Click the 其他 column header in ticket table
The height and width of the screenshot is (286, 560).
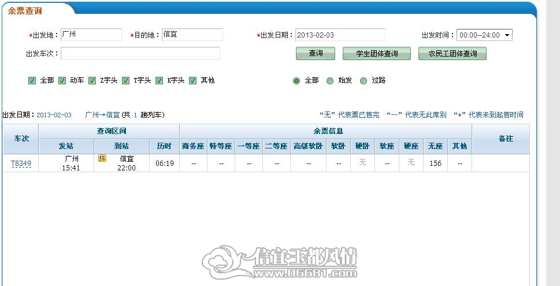[x=459, y=146]
